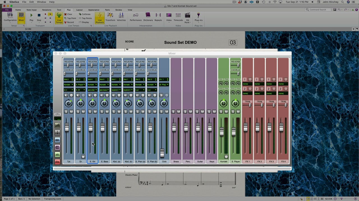
Task: Mute the Keys group strip
Action: point(215,112)
